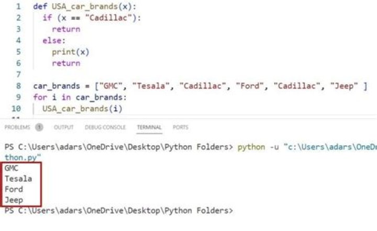Click the Jeep line in terminal output
Image resolution: width=377 pixels, height=231 pixels.
pos(14,200)
